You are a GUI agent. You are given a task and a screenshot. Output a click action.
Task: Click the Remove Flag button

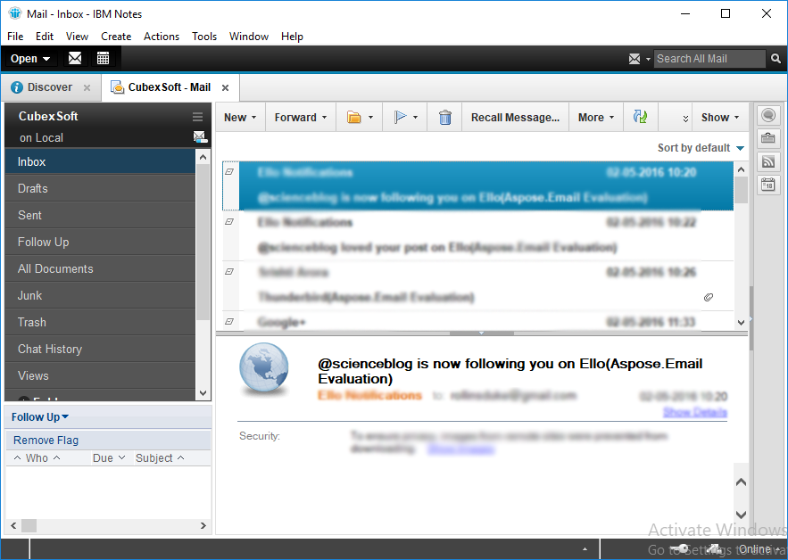46,441
